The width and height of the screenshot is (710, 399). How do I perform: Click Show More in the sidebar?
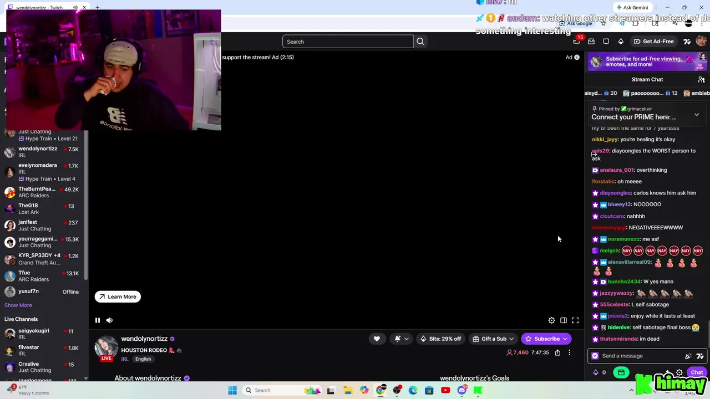pos(18,305)
